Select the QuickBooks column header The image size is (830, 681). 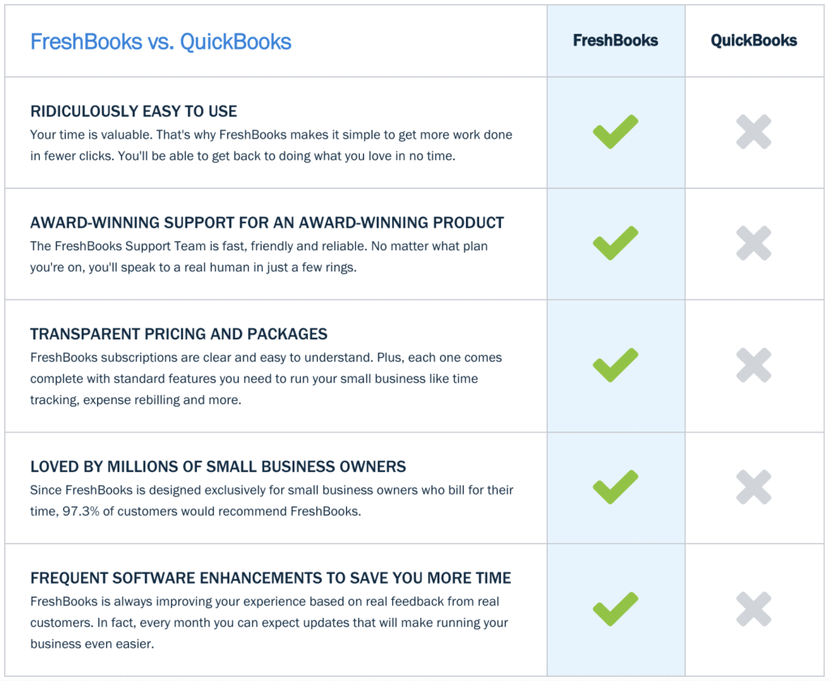click(754, 40)
